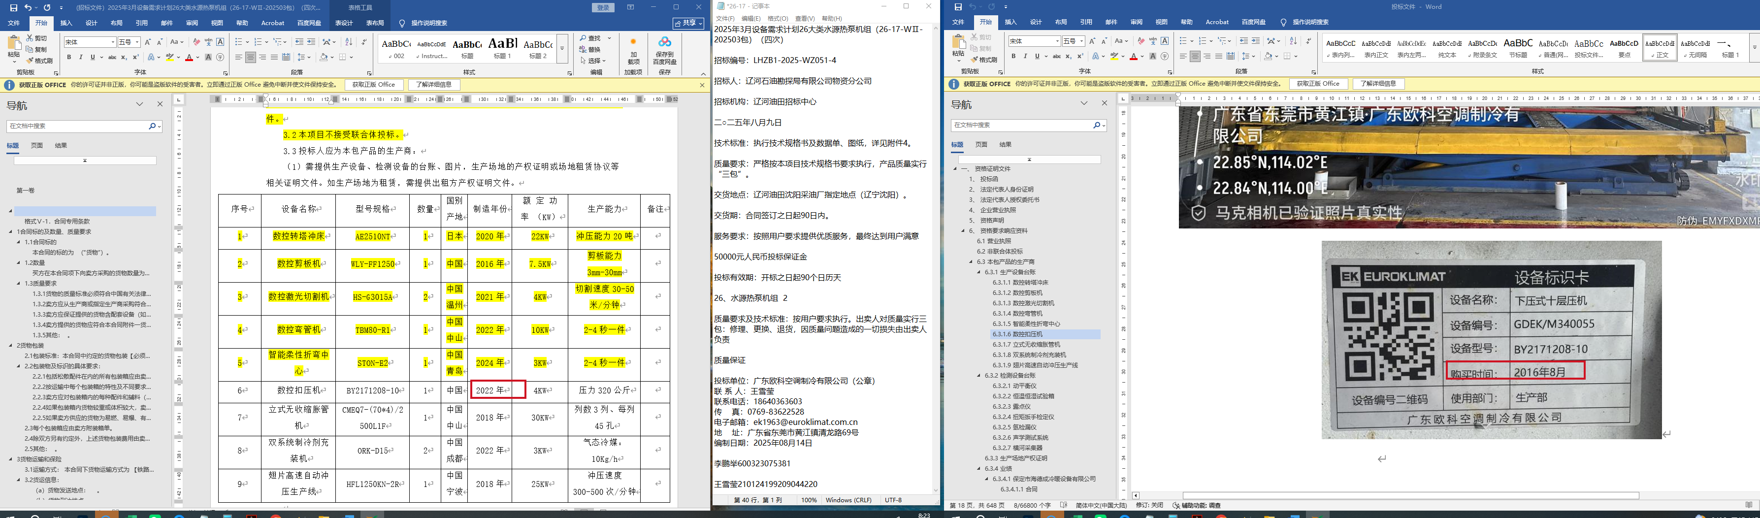
Task: Clear all formatting in left Word ribbon
Action: 197,42
